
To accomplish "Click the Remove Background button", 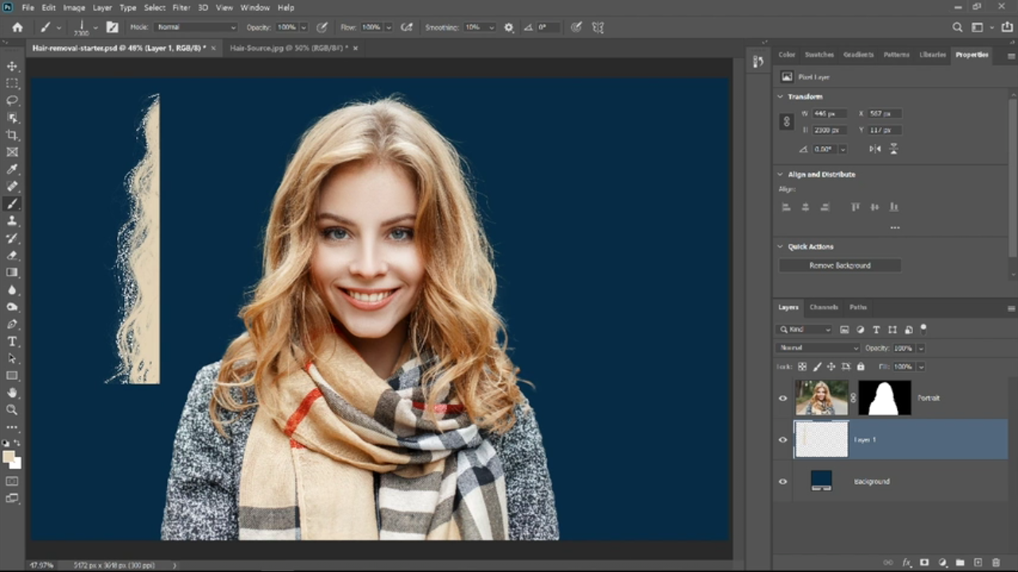I will click(840, 265).
